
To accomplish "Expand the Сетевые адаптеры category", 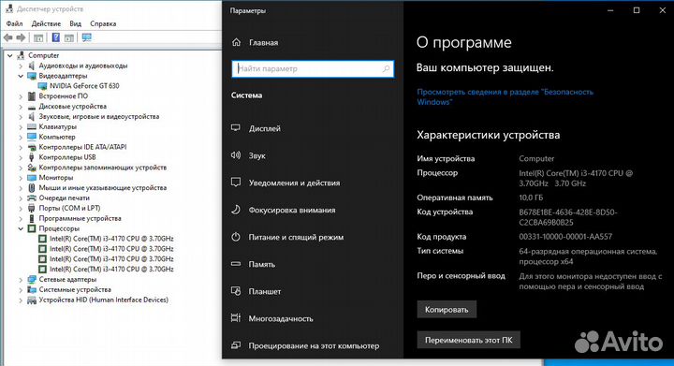I will (x=21, y=279).
